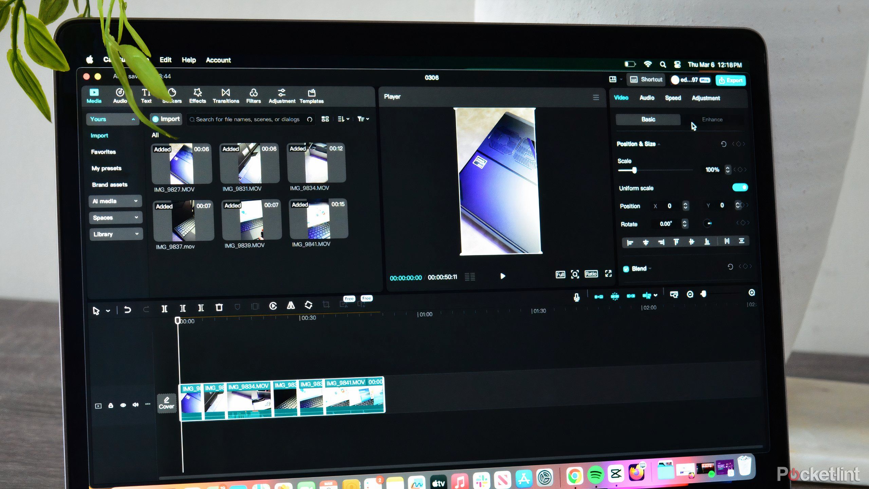Hide the video track with the eye icon

(x=123, y=405)
